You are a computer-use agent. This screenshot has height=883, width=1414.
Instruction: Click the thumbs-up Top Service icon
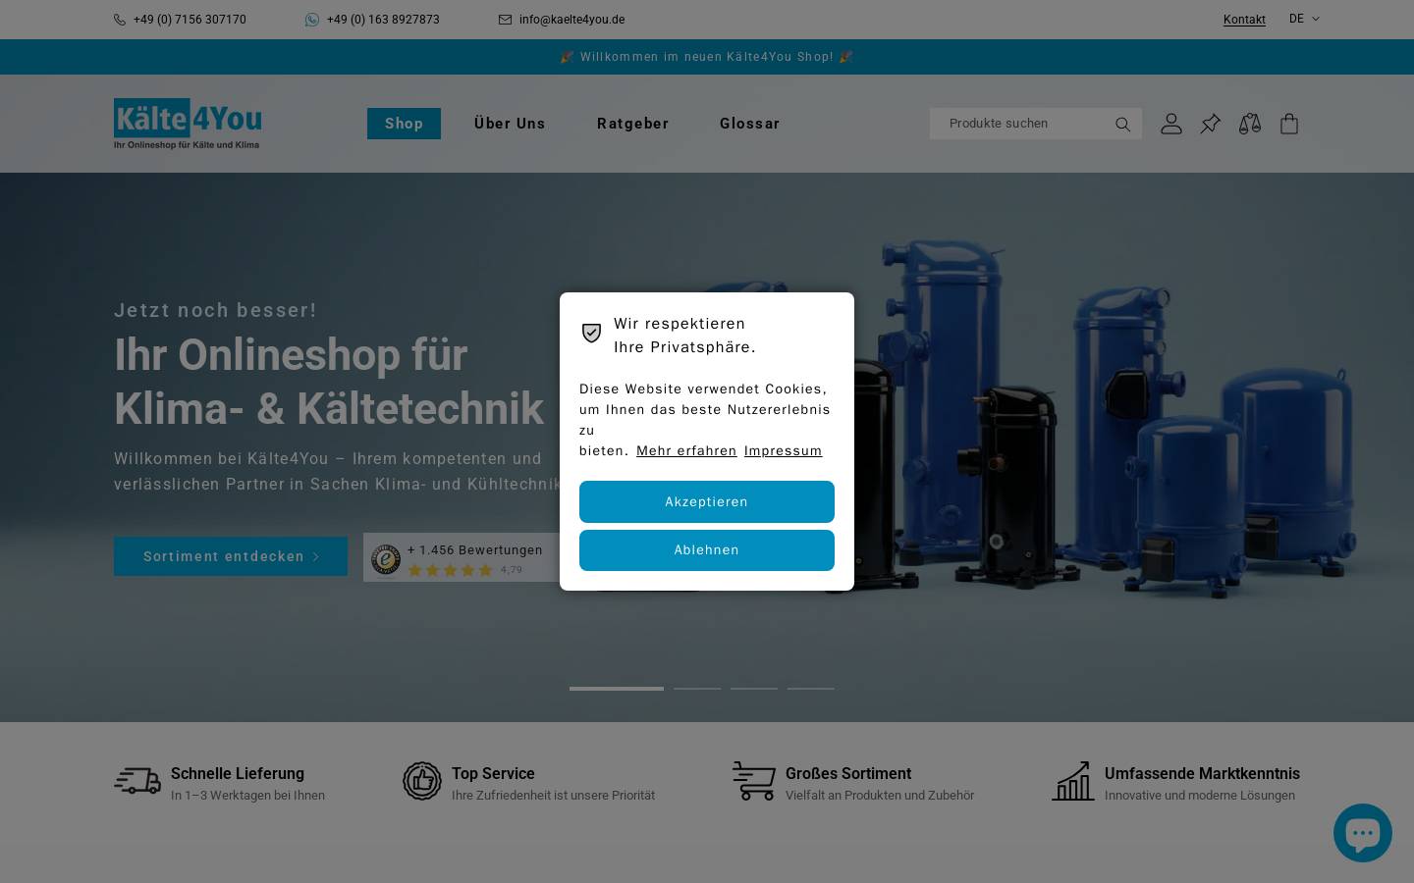(422, 781)
